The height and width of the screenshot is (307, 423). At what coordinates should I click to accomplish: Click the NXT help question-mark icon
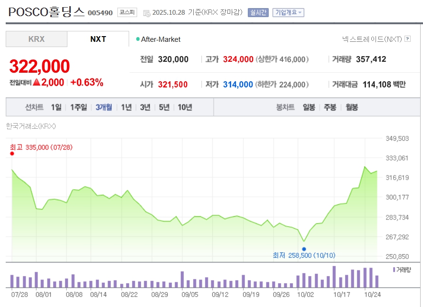click(407, 39)
